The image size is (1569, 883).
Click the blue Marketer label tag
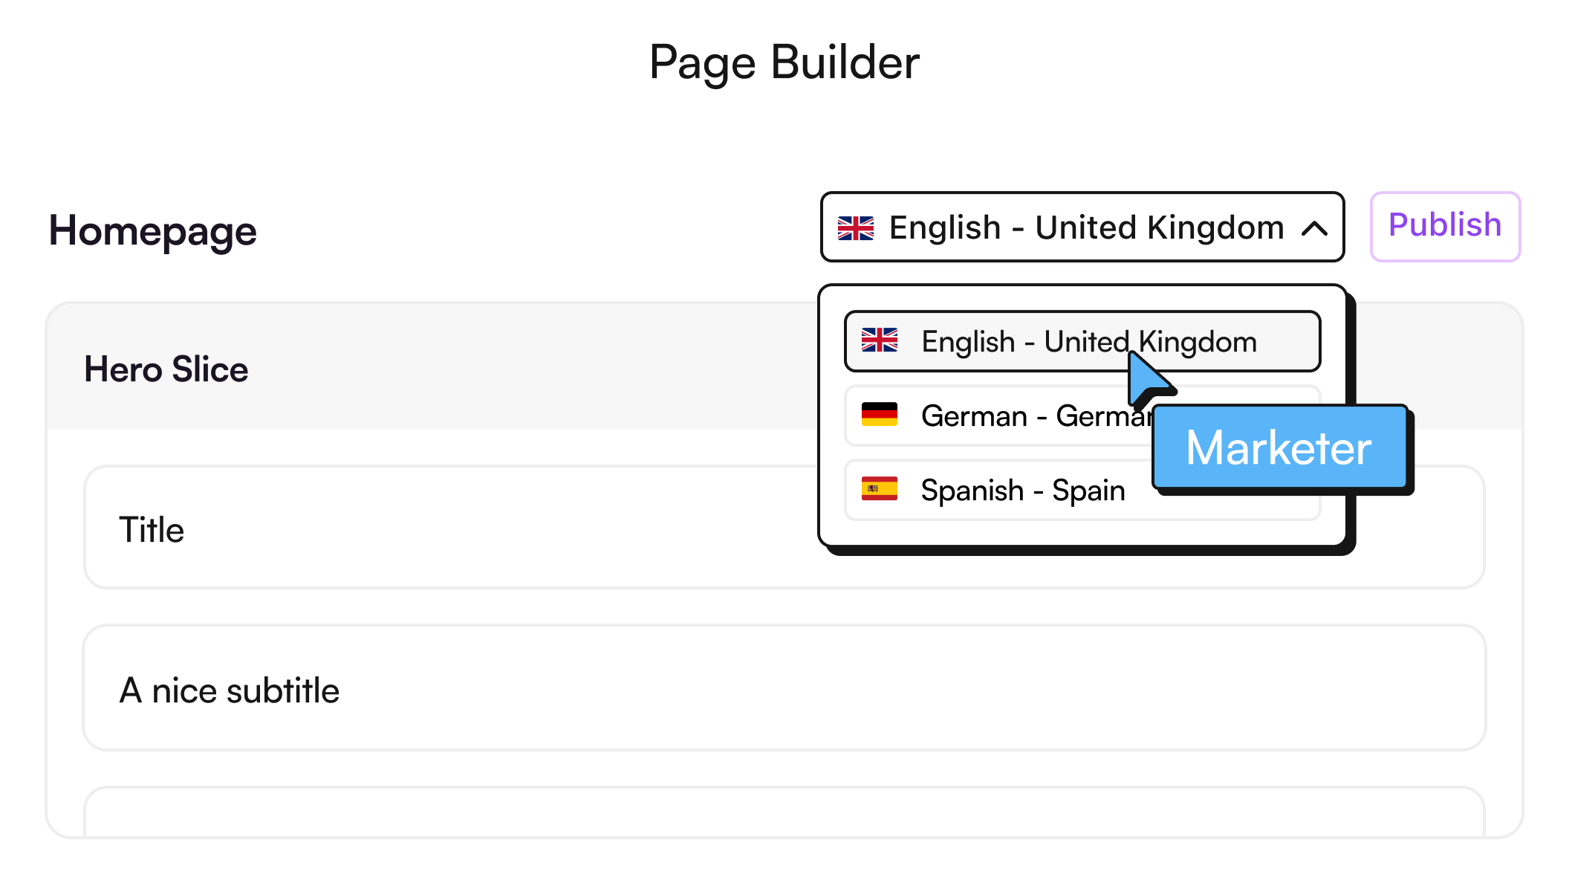coord(1279,447)
